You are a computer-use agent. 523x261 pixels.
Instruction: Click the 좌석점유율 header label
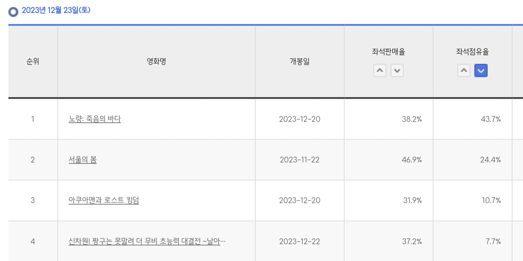(472, 52)
